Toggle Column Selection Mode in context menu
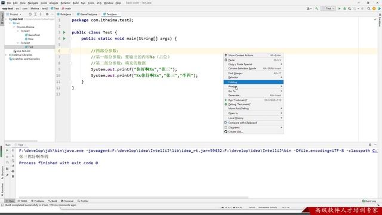The height and width of the screenshot is (215, 382). click(253, 69)
